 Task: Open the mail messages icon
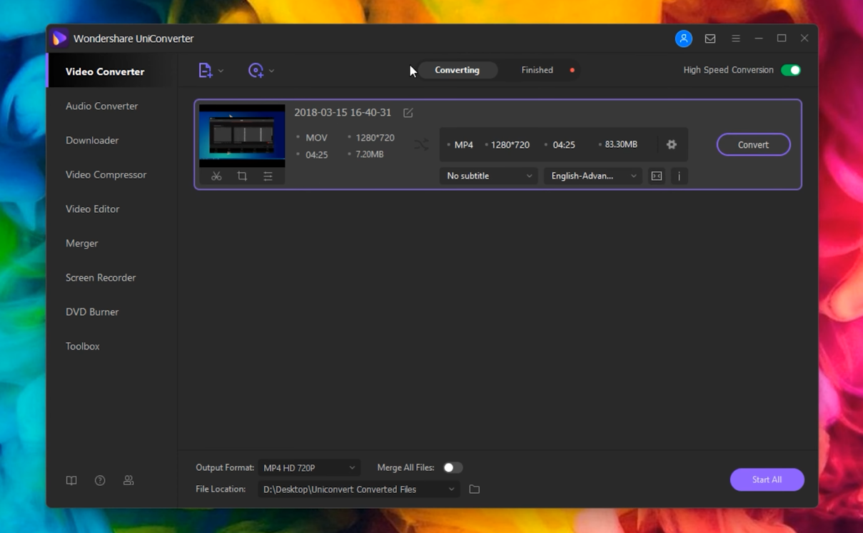[710, 39]
